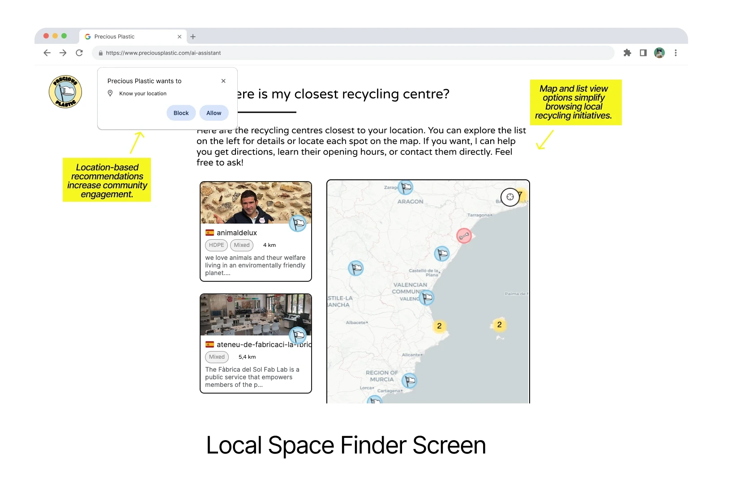Select the flag marker at Valencia
The width and height of the screenshot is (736, 496).
(427, 297)
